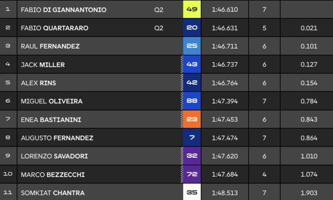This screenshot has height=200, width=333.
Task: Select the navy number 42 badge
Action: [192, 83]
